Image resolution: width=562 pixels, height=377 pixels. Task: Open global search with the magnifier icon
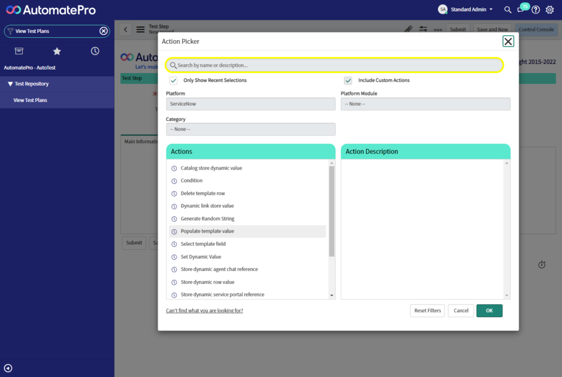click(x=508, y=9)
